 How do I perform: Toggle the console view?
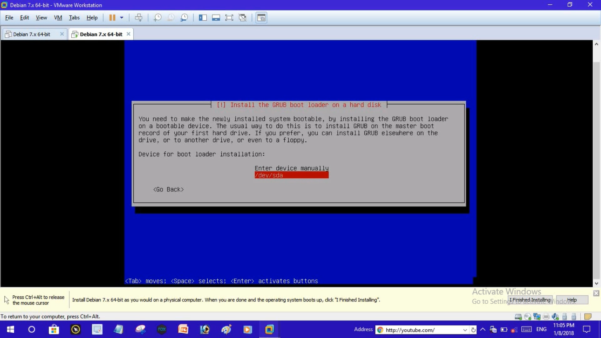[262, 18]
